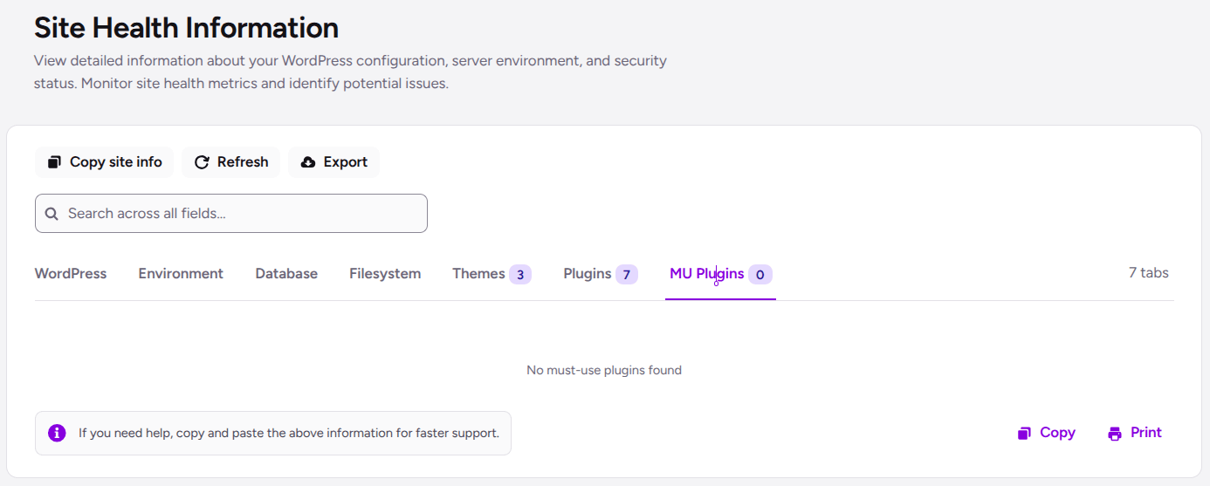Click the Plugins count badge 7
The height and width of the screenshot is (486, 1210).
627,275
